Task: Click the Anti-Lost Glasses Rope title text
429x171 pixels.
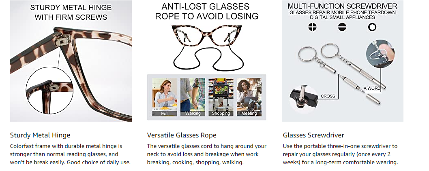Action: coord(206,11)
